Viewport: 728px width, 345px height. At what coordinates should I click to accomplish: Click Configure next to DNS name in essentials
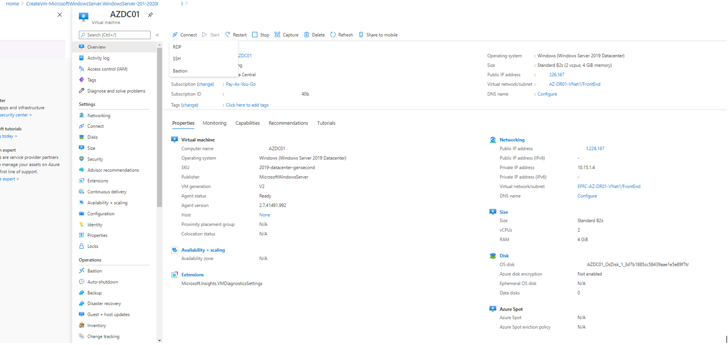[547, 94]
